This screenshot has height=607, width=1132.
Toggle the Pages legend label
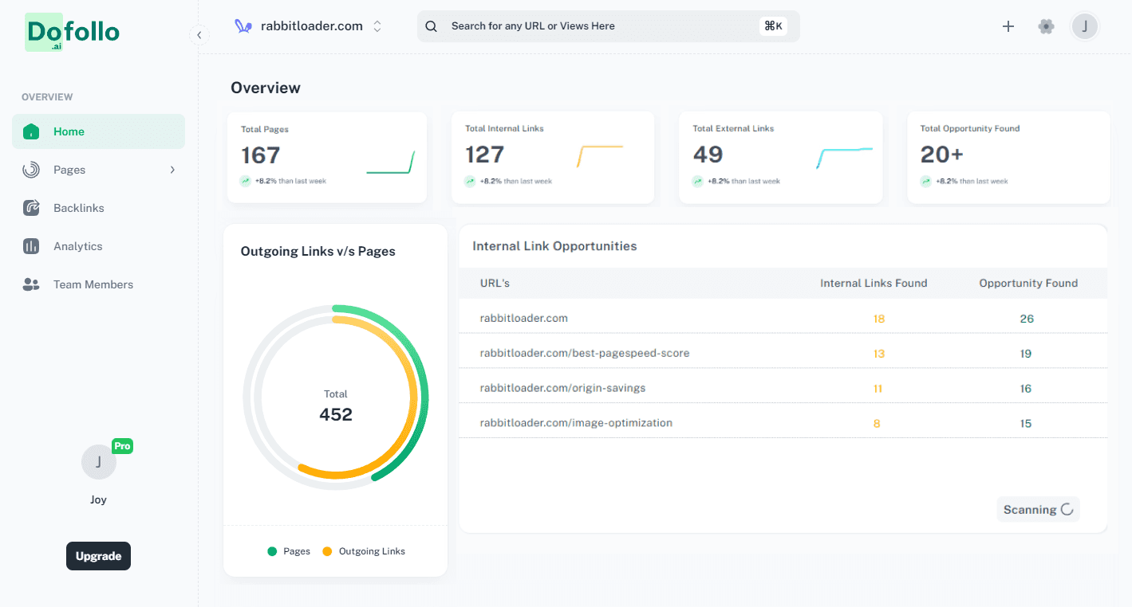297,551
